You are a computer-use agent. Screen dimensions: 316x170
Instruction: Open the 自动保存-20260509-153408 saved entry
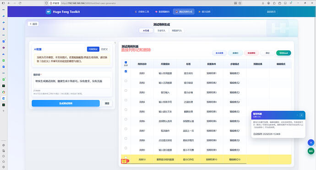pos(267,134)
